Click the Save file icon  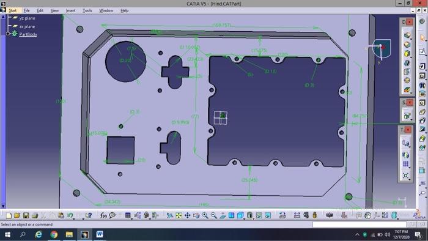click(26, 216)
